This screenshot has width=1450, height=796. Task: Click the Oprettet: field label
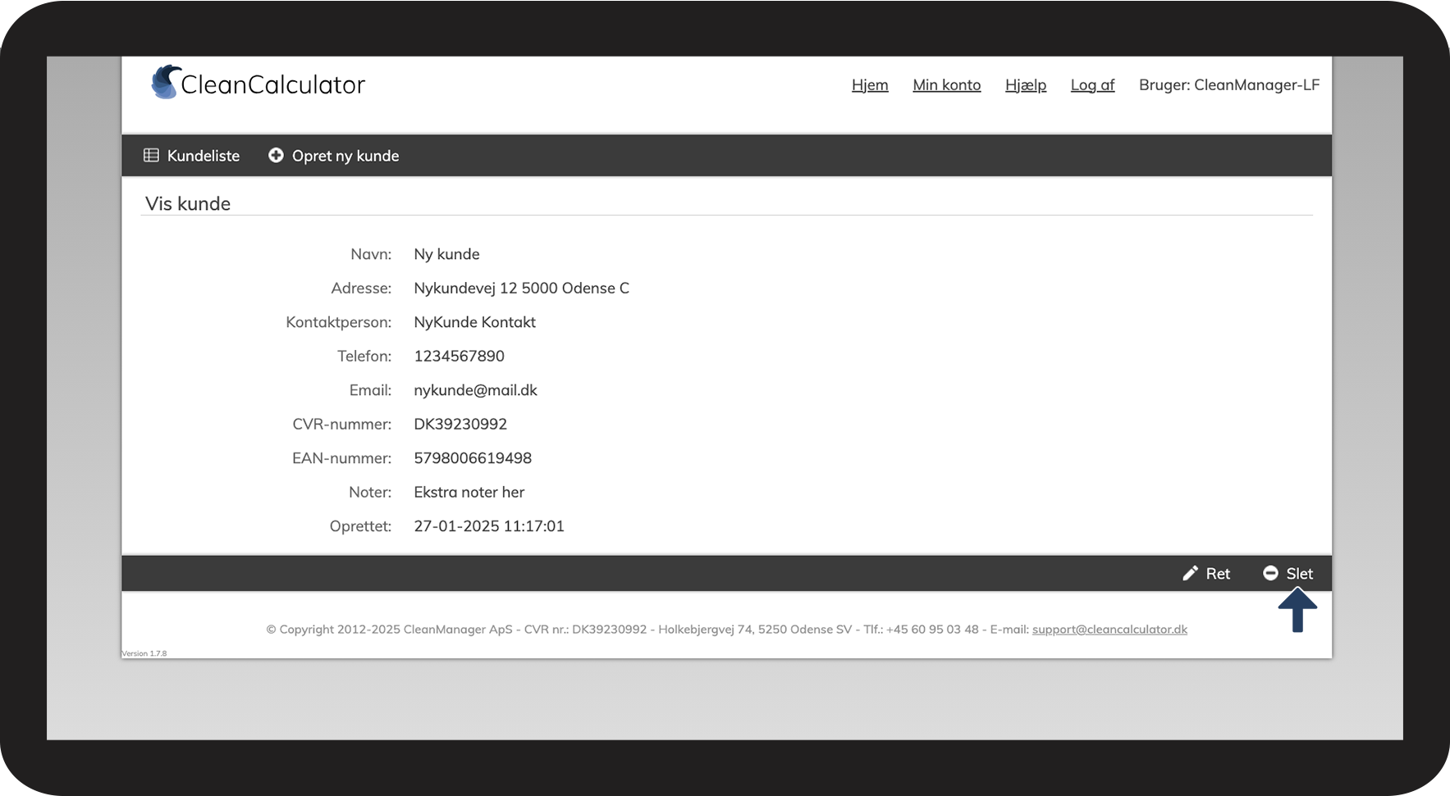[x=360, y=526]
